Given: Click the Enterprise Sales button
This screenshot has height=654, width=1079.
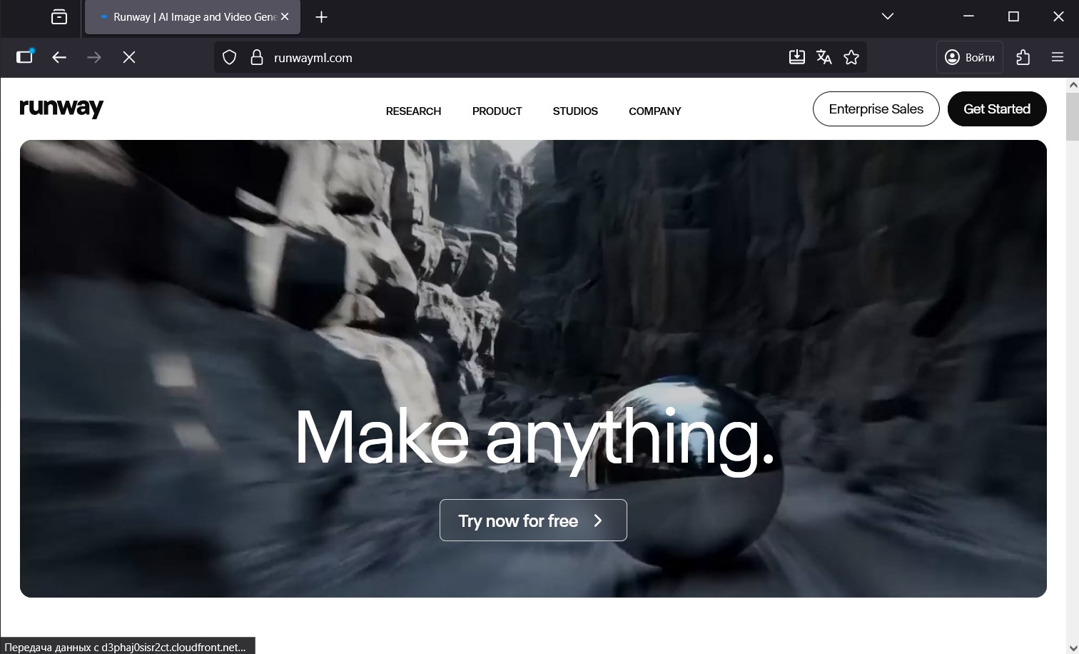Looking at the screenshot, I should coord(876,109).
